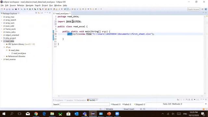Screen dimensions: 208x117
Task: Select the Java perspective icon
Action: click(x=206, y=9)
